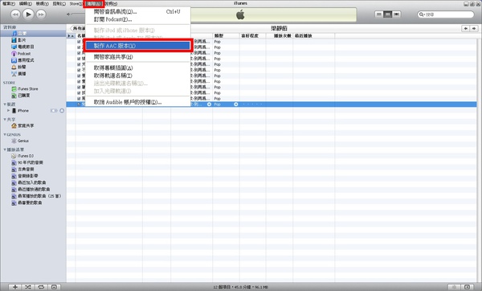Viewport: 482px width, 291px height.
Task: Sort by 喜好程度 (Rating) column header
Action: pyautogui.click(x=253, y=36)
